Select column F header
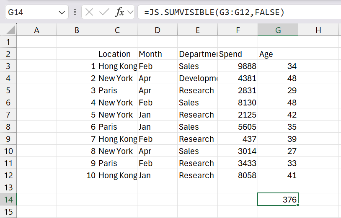Screen dimensions: 341x218 point(238,30)
